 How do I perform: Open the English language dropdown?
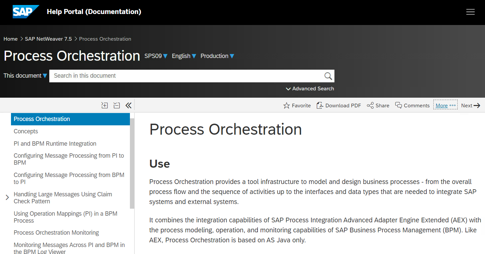184,56
